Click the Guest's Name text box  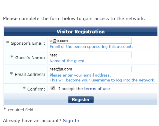coord(90,55)
